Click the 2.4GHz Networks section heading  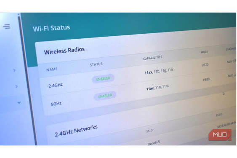click(76, 131)
